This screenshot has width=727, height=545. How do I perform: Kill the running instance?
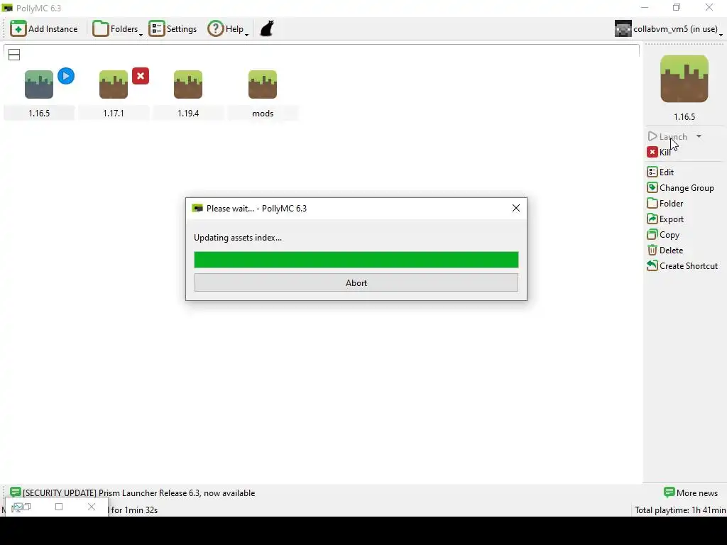click(659, 152)
